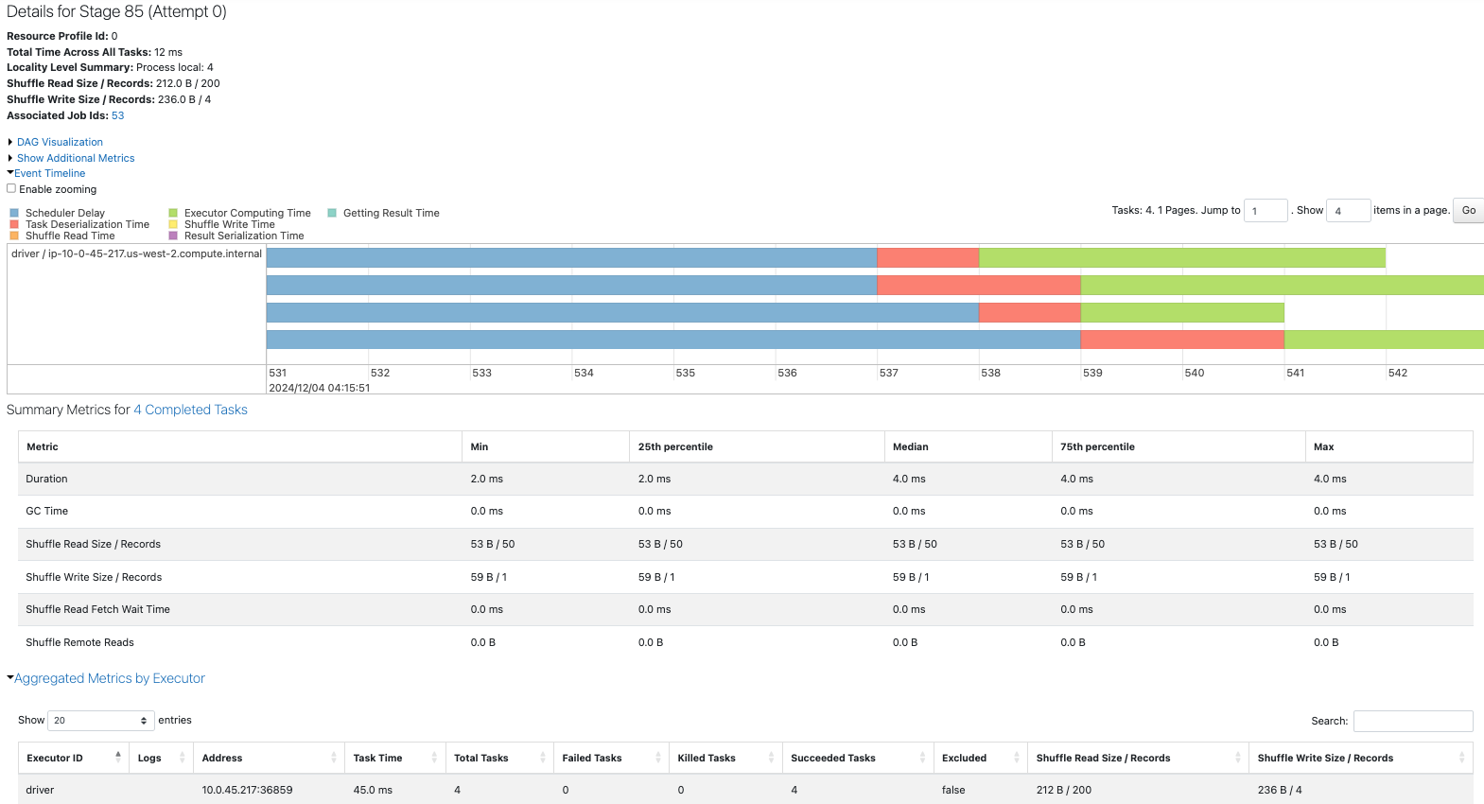Image resolution: width=1484 pixels, height=804 pixels.
Task: Click blue scheduler delay segment of topmost task bar
Action: point(572,257)
